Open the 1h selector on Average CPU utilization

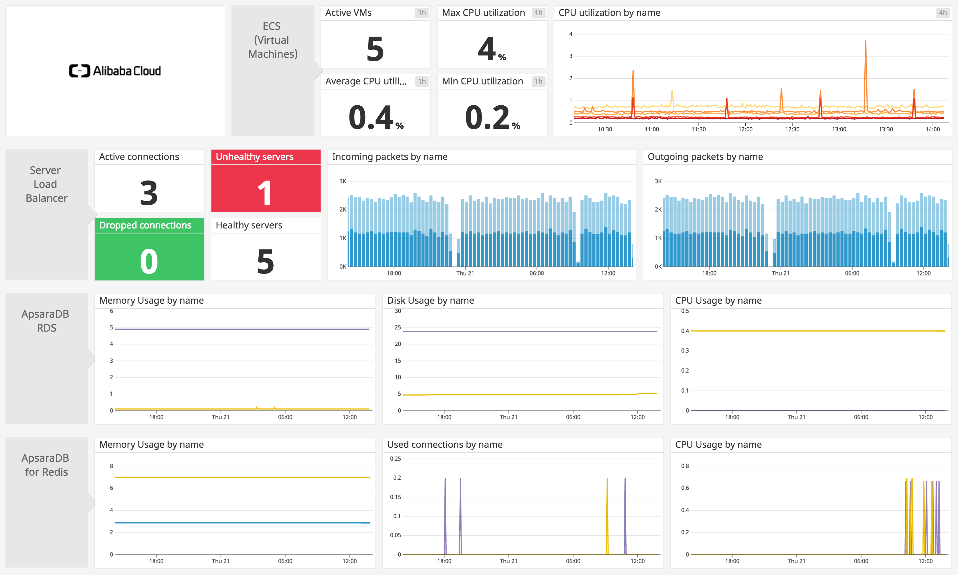[x=422, y=81]
